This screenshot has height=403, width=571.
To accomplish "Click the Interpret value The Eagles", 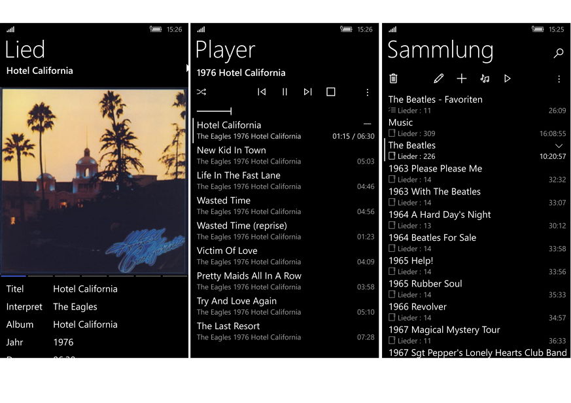I will (75, 307).
